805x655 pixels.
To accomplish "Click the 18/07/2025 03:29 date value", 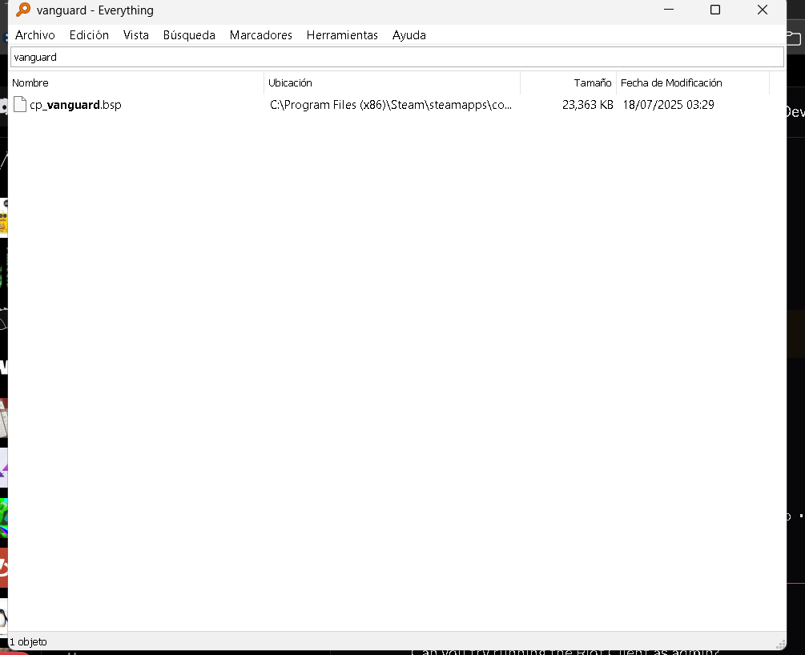I will click(669, 105).
